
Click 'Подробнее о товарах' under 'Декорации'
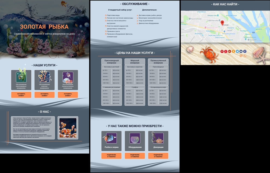158,156
